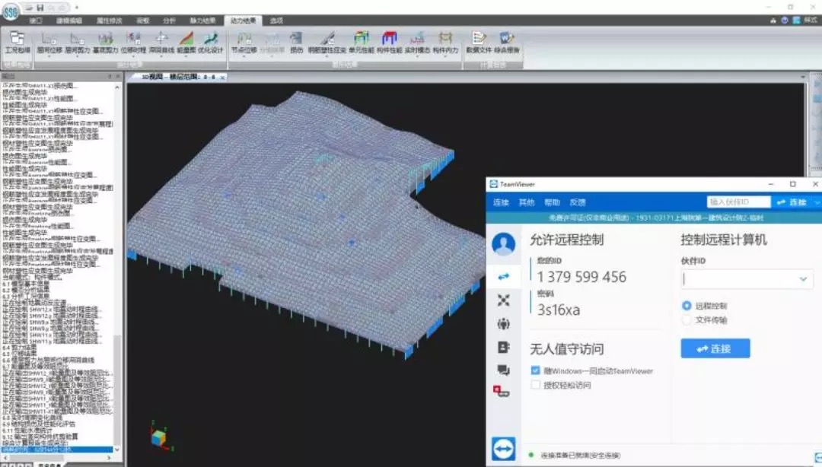The height and width of the screenshot is (467, 822).
Task: Click the 优化设计 ribbon icon
Action: coord(211,41)
